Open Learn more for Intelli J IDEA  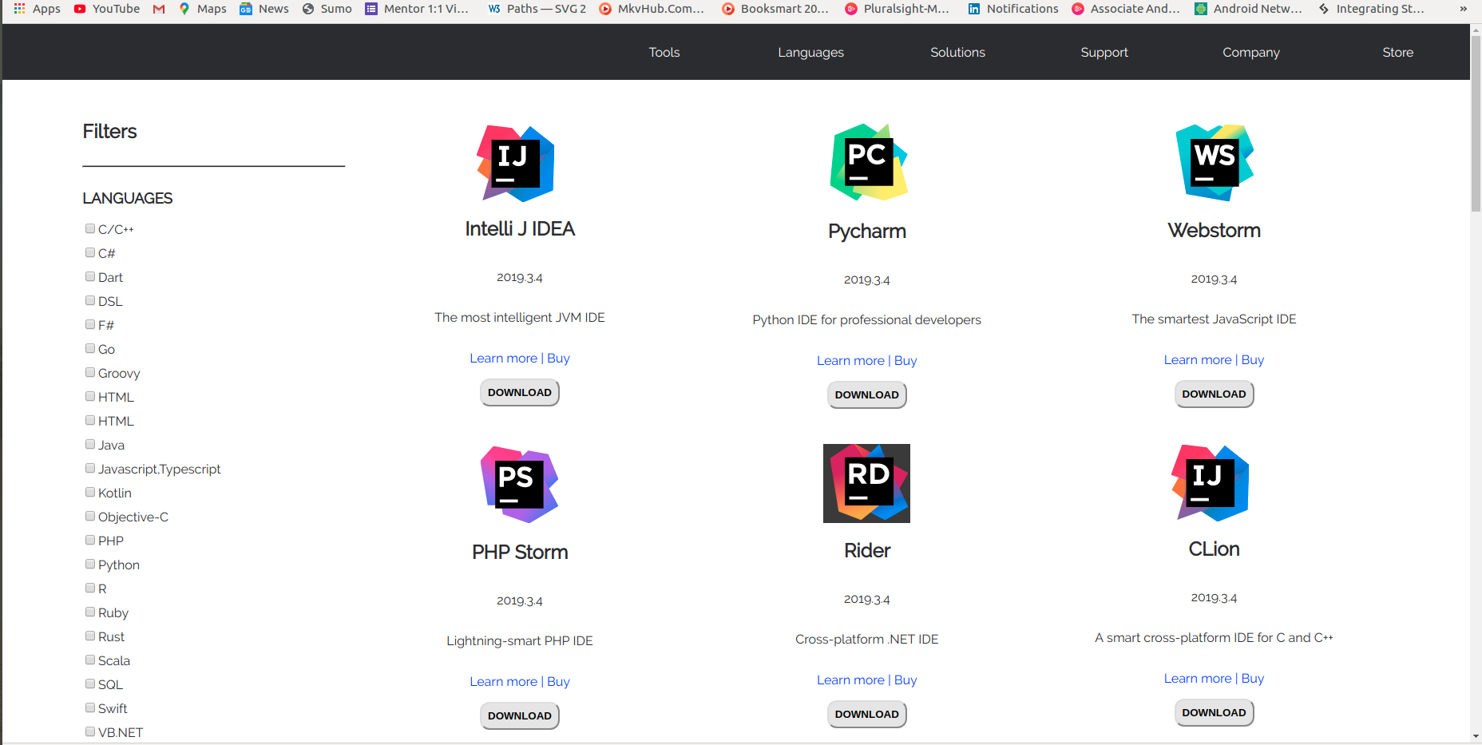point(503,359)
